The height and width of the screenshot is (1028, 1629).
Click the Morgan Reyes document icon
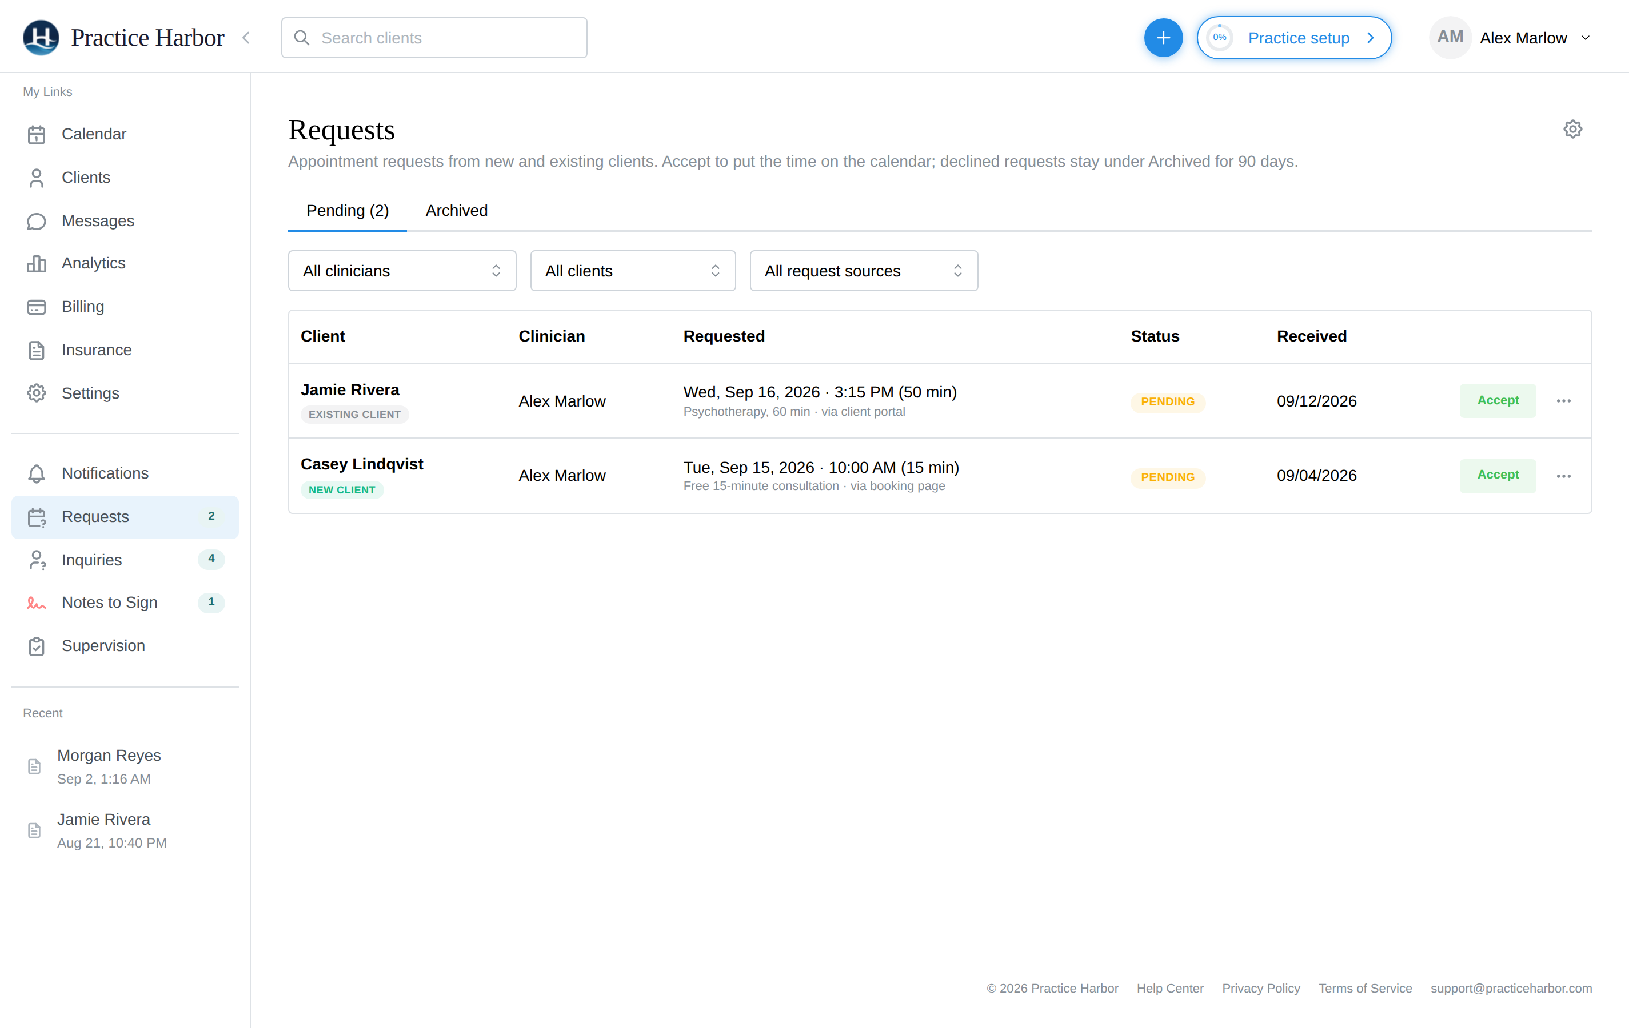click(34, 766)
